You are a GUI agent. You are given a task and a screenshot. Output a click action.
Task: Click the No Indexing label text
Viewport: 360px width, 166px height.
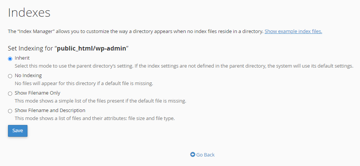tap(28, 76)
